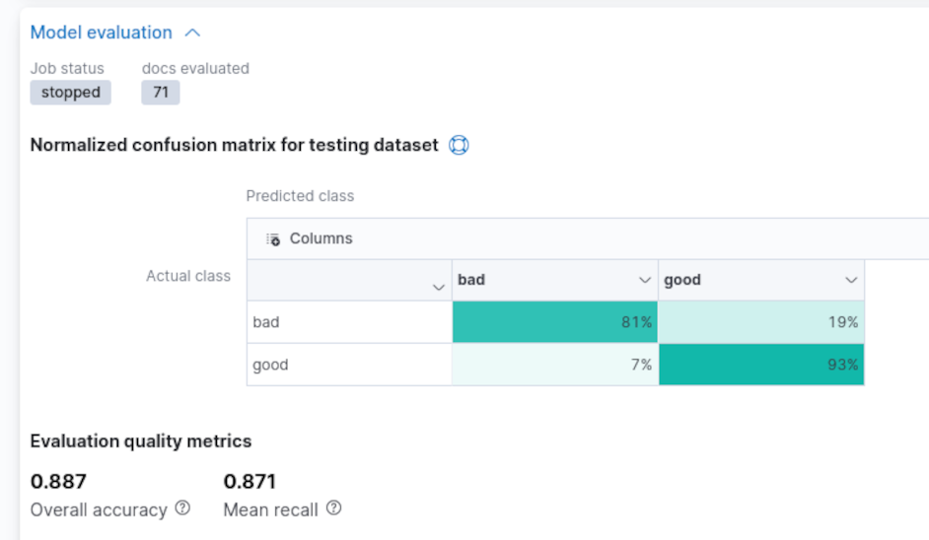Viewport: 929px width, 540px height.
Task: Select the 7% good-bad matrix cell
Action: tap(555, 365)
